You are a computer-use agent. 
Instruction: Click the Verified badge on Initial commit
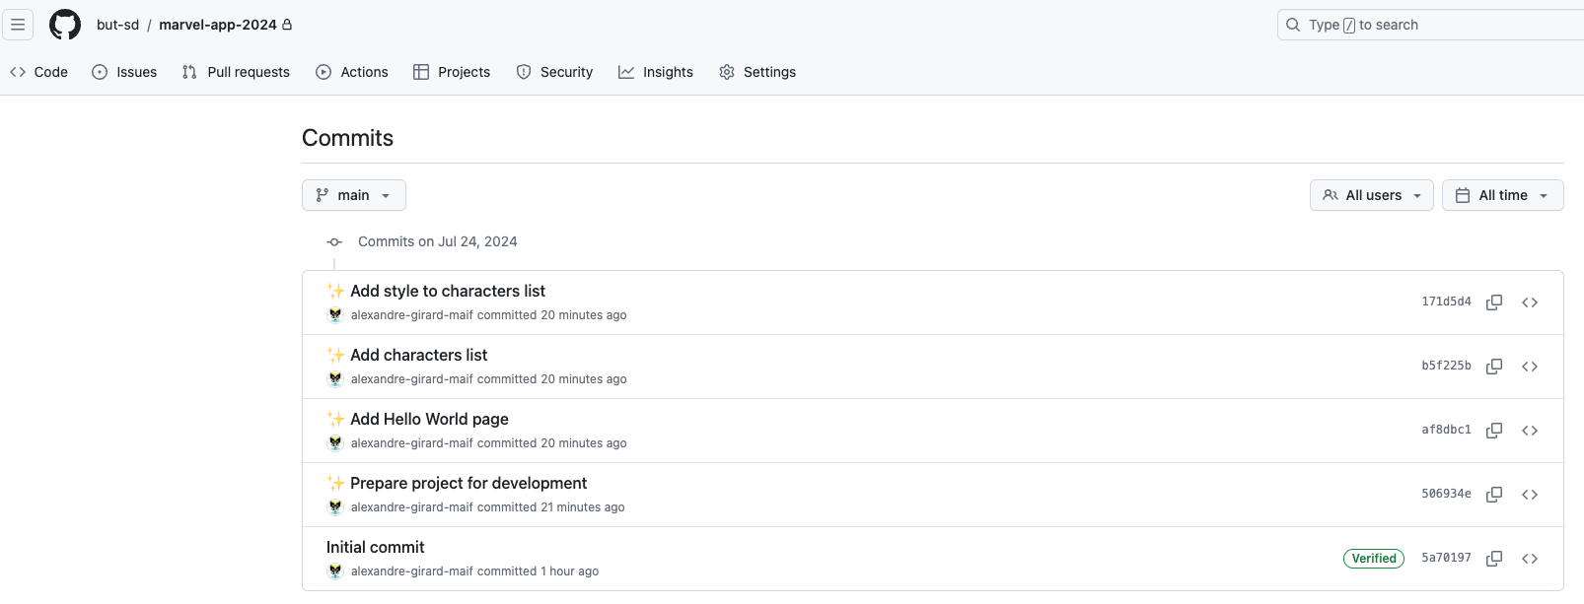[x=1374, y=559]
